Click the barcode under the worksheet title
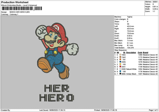159x112 pixels. pos(22,8)
